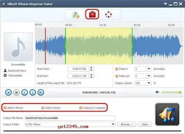Click the Inconsolable song title
The height and width of the screenshot is (134, 185).
pyautogui.click(x=18, y=64)
